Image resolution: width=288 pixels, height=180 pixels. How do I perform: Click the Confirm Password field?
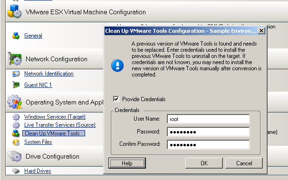click(x=208, y=144)
